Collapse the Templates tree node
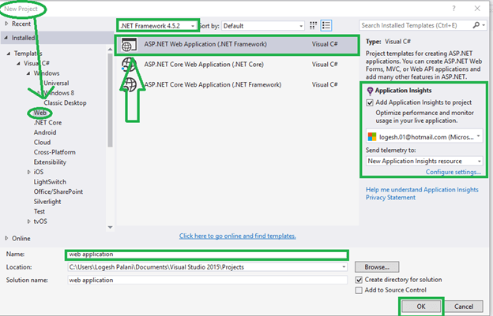 (x=9, y=54)
